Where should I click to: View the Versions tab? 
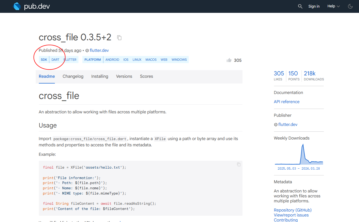click(124, 76)
